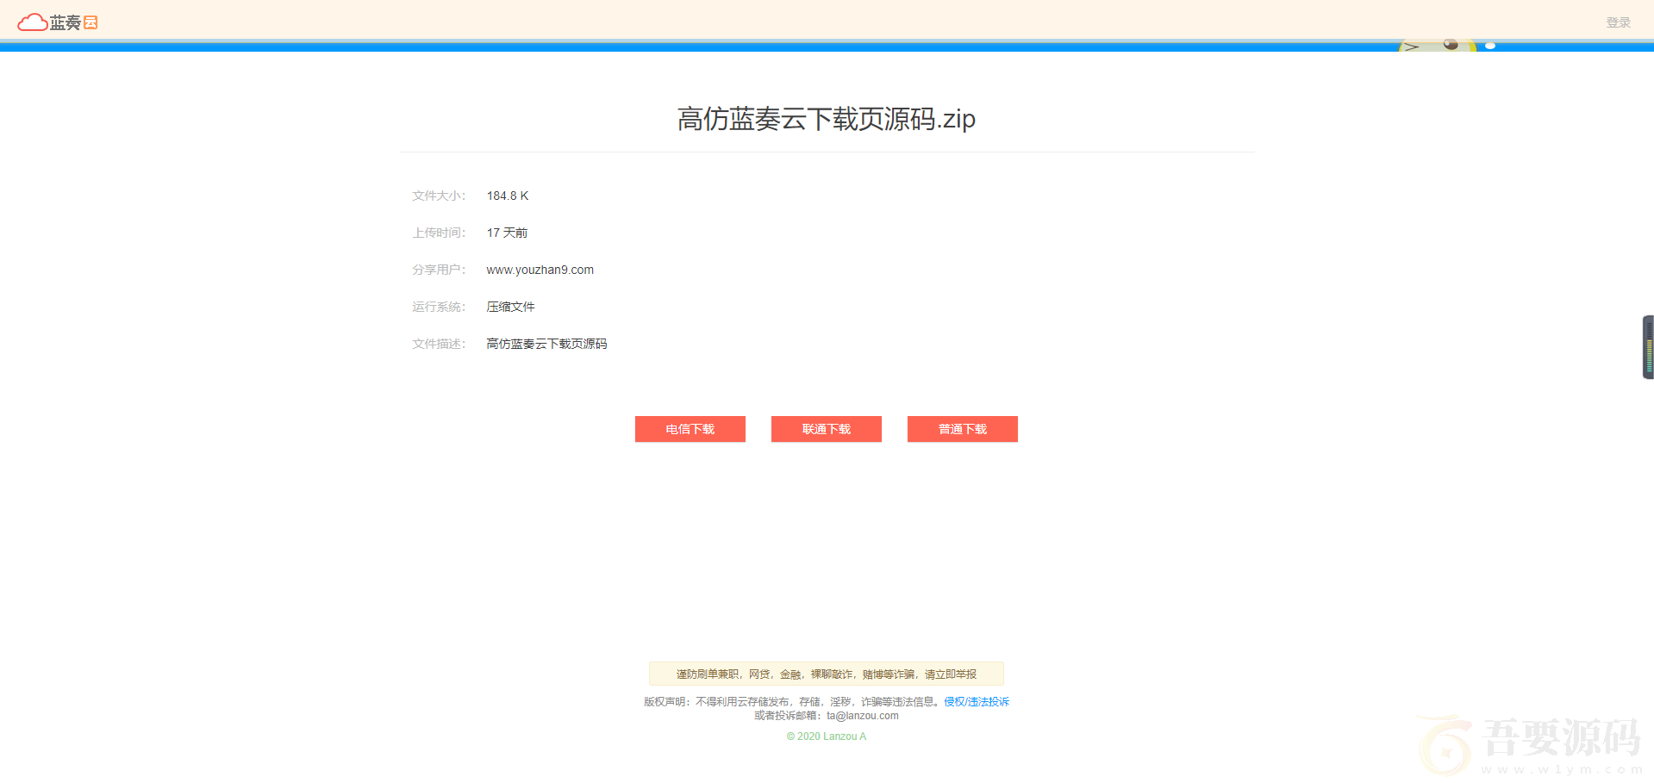
Task: Click the 运行系统 label
Action: pos(439,307)
